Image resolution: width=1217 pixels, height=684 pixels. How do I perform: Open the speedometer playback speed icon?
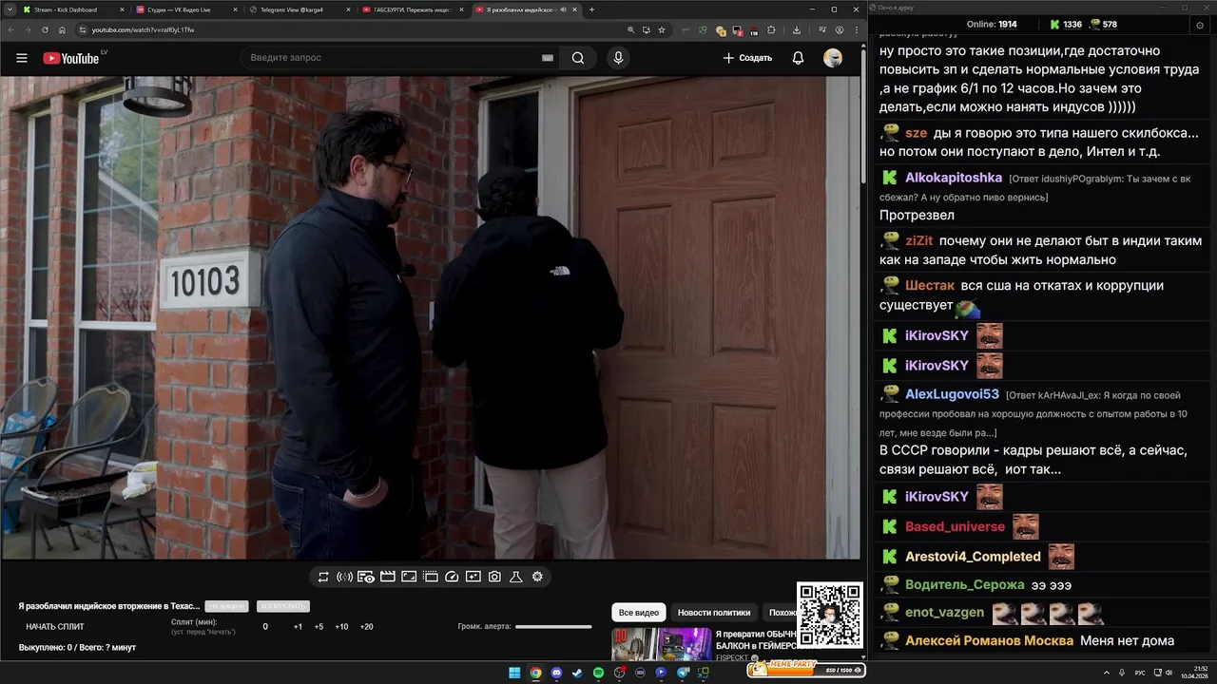click(x=452, y=577)
